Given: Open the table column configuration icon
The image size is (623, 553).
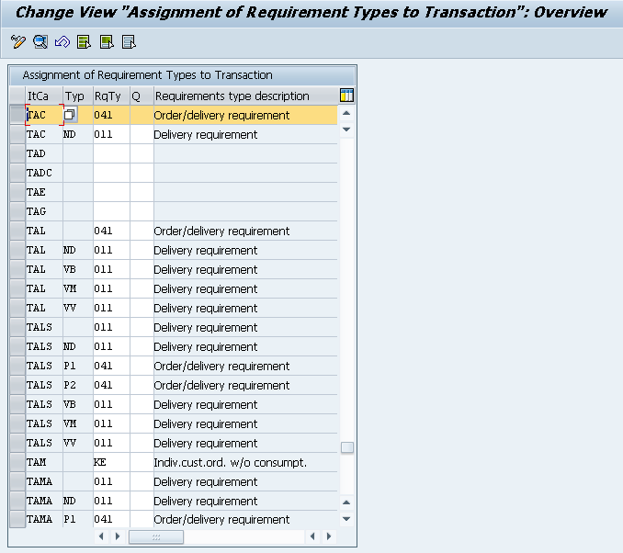Looking at the screenshot, I should click(x=346, y=96).
